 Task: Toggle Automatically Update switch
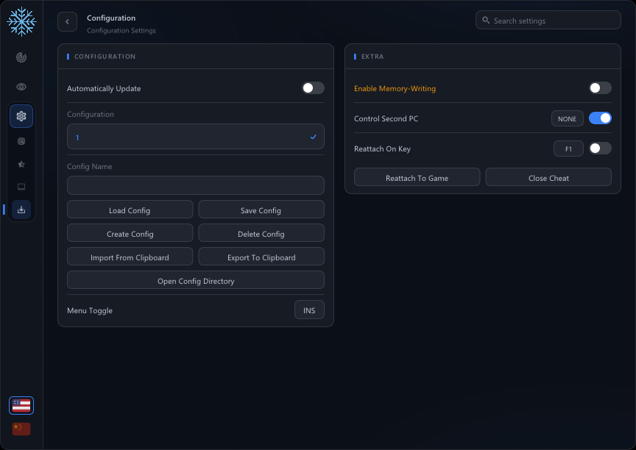313,88
